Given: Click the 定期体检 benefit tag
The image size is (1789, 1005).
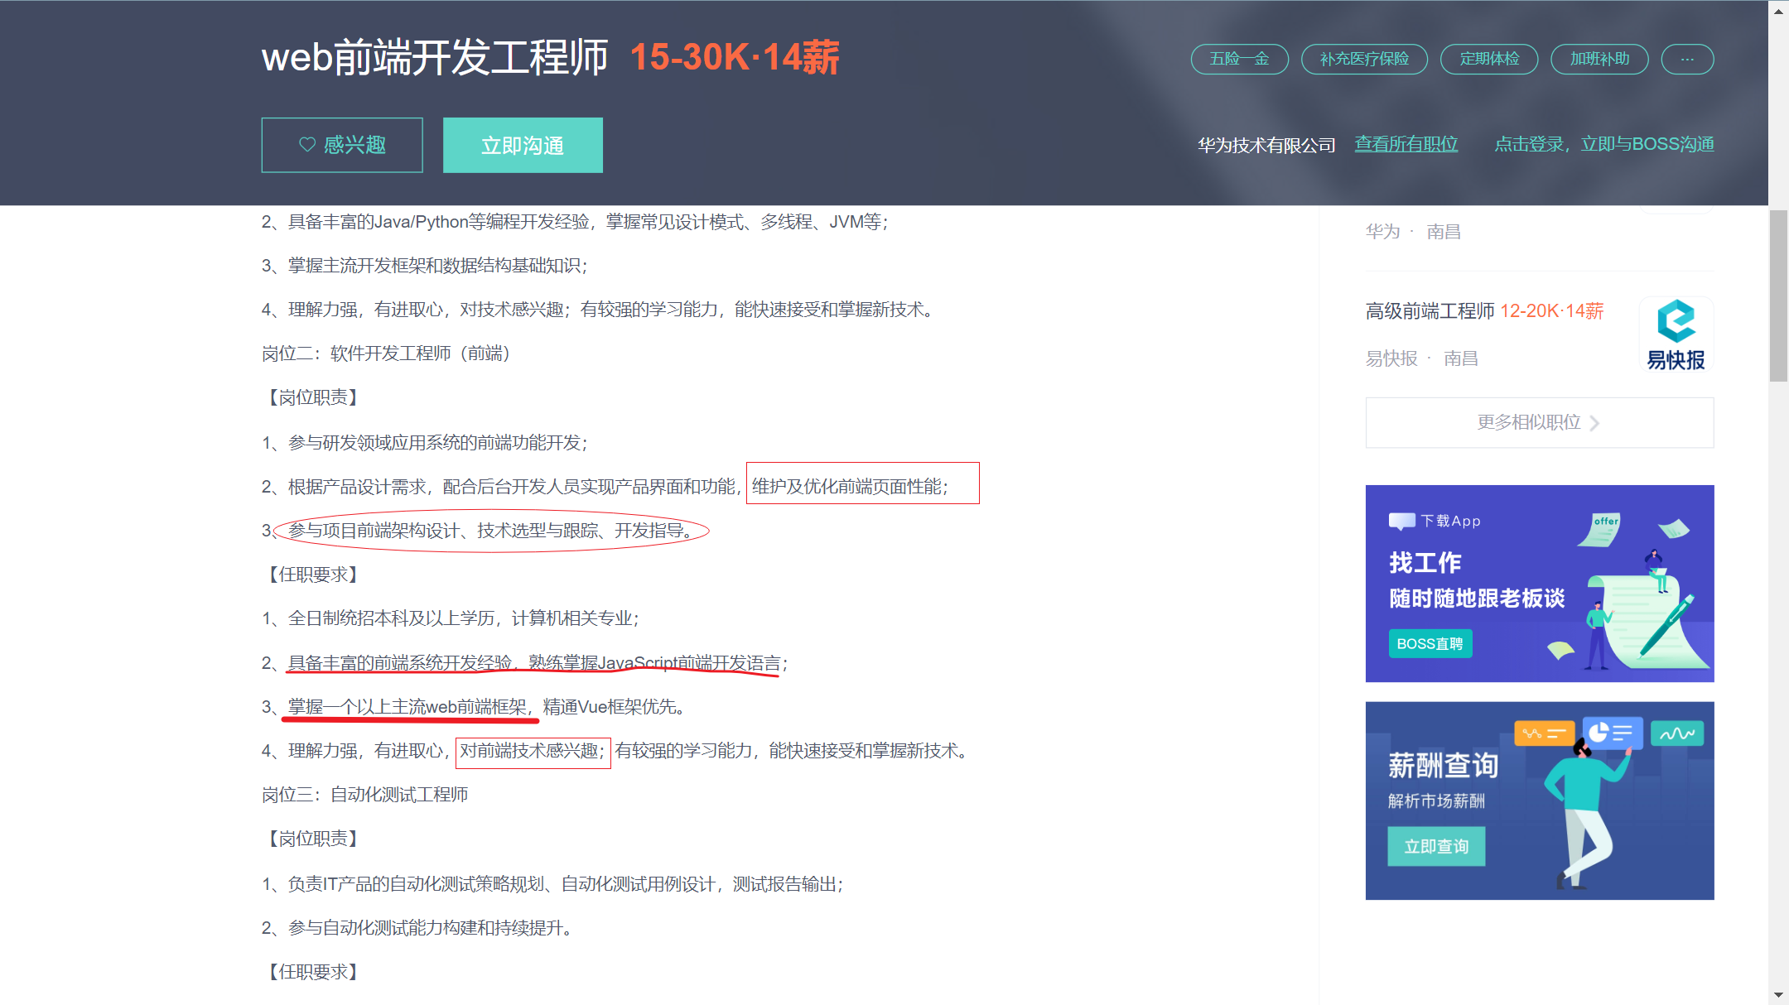Looking at the screenshot, I should tap(1488, 59).
